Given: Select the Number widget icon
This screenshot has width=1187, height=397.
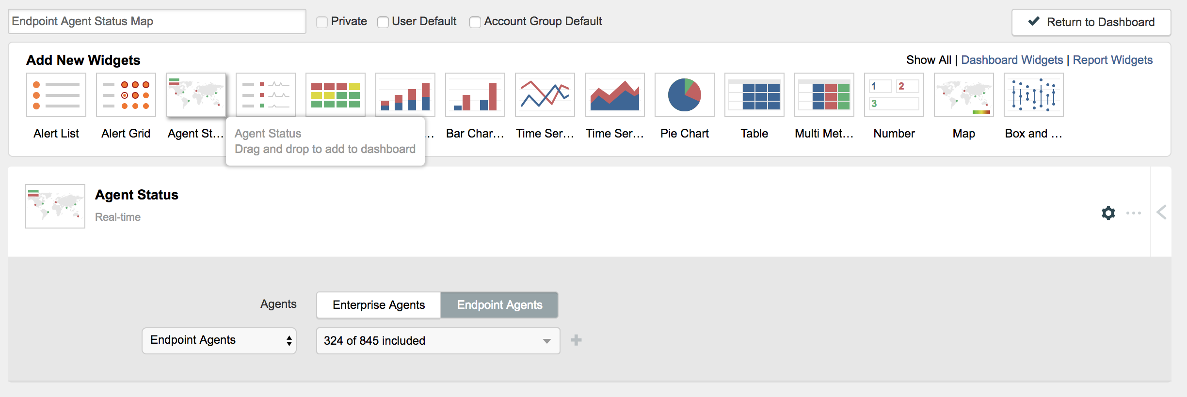Looking at the screenshot, I should 894,95.
